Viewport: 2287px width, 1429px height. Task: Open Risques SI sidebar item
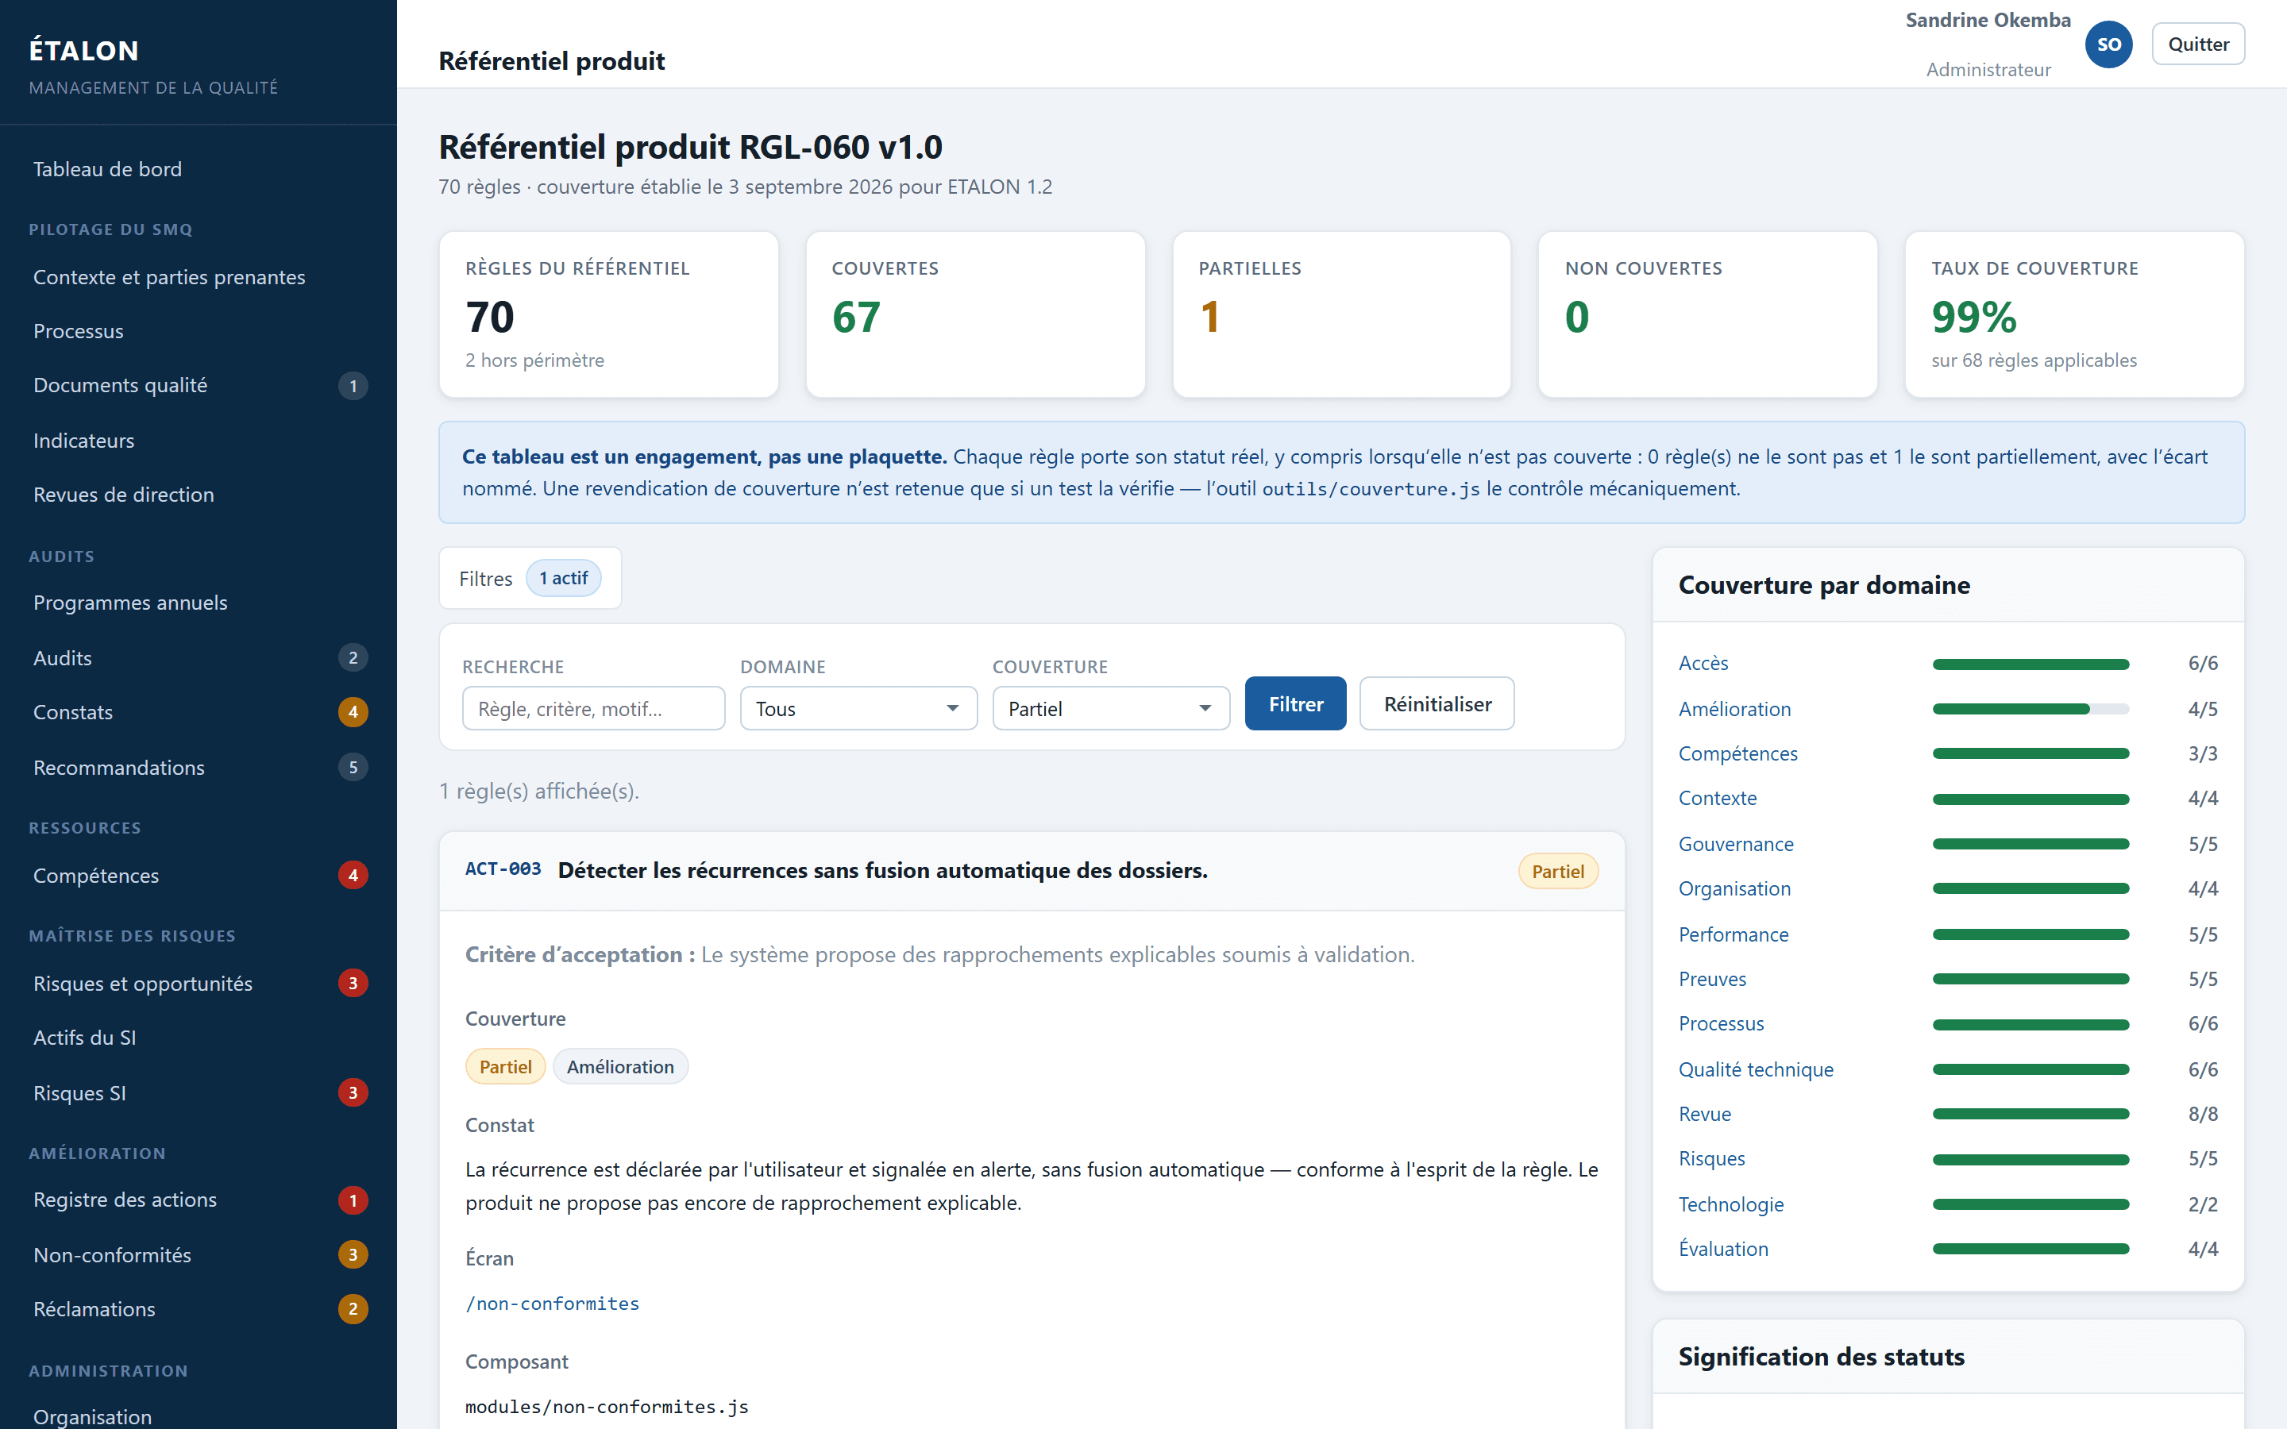(199, 1092)
